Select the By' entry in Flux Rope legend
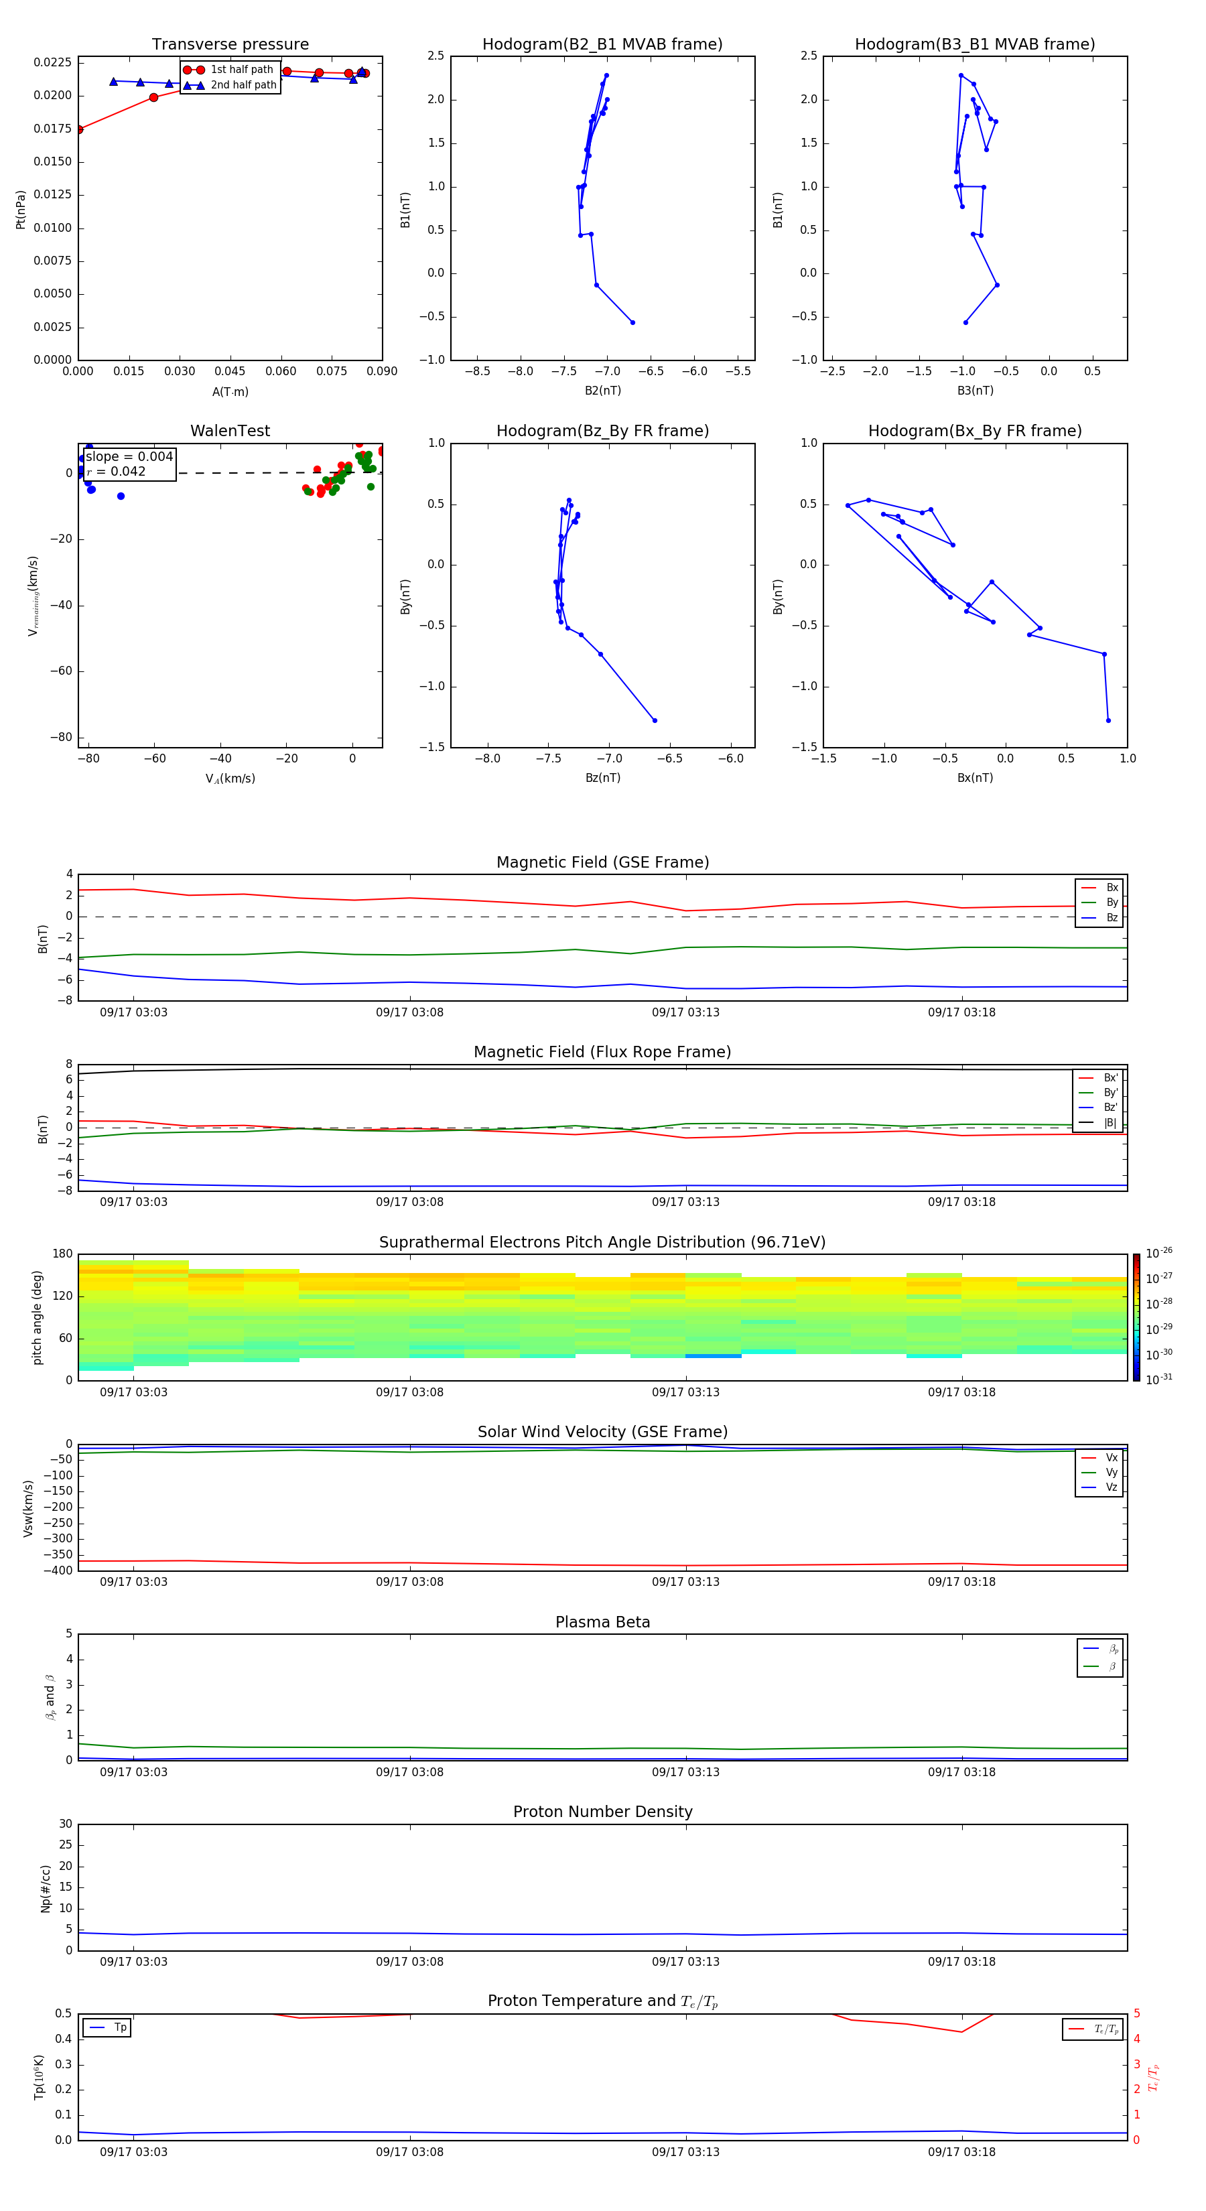This screenshot has width=1206, height=2211. pos(1099,1093)
